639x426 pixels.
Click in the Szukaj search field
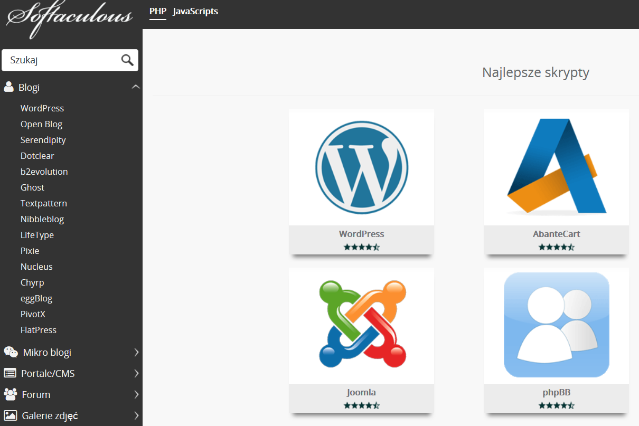point(61,60)
